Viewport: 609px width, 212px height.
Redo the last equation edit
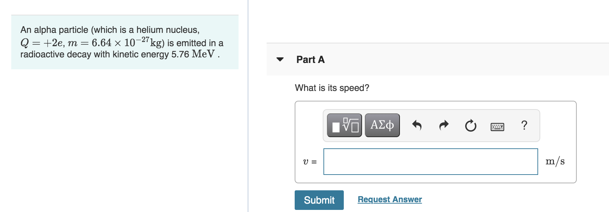(443, 125)
